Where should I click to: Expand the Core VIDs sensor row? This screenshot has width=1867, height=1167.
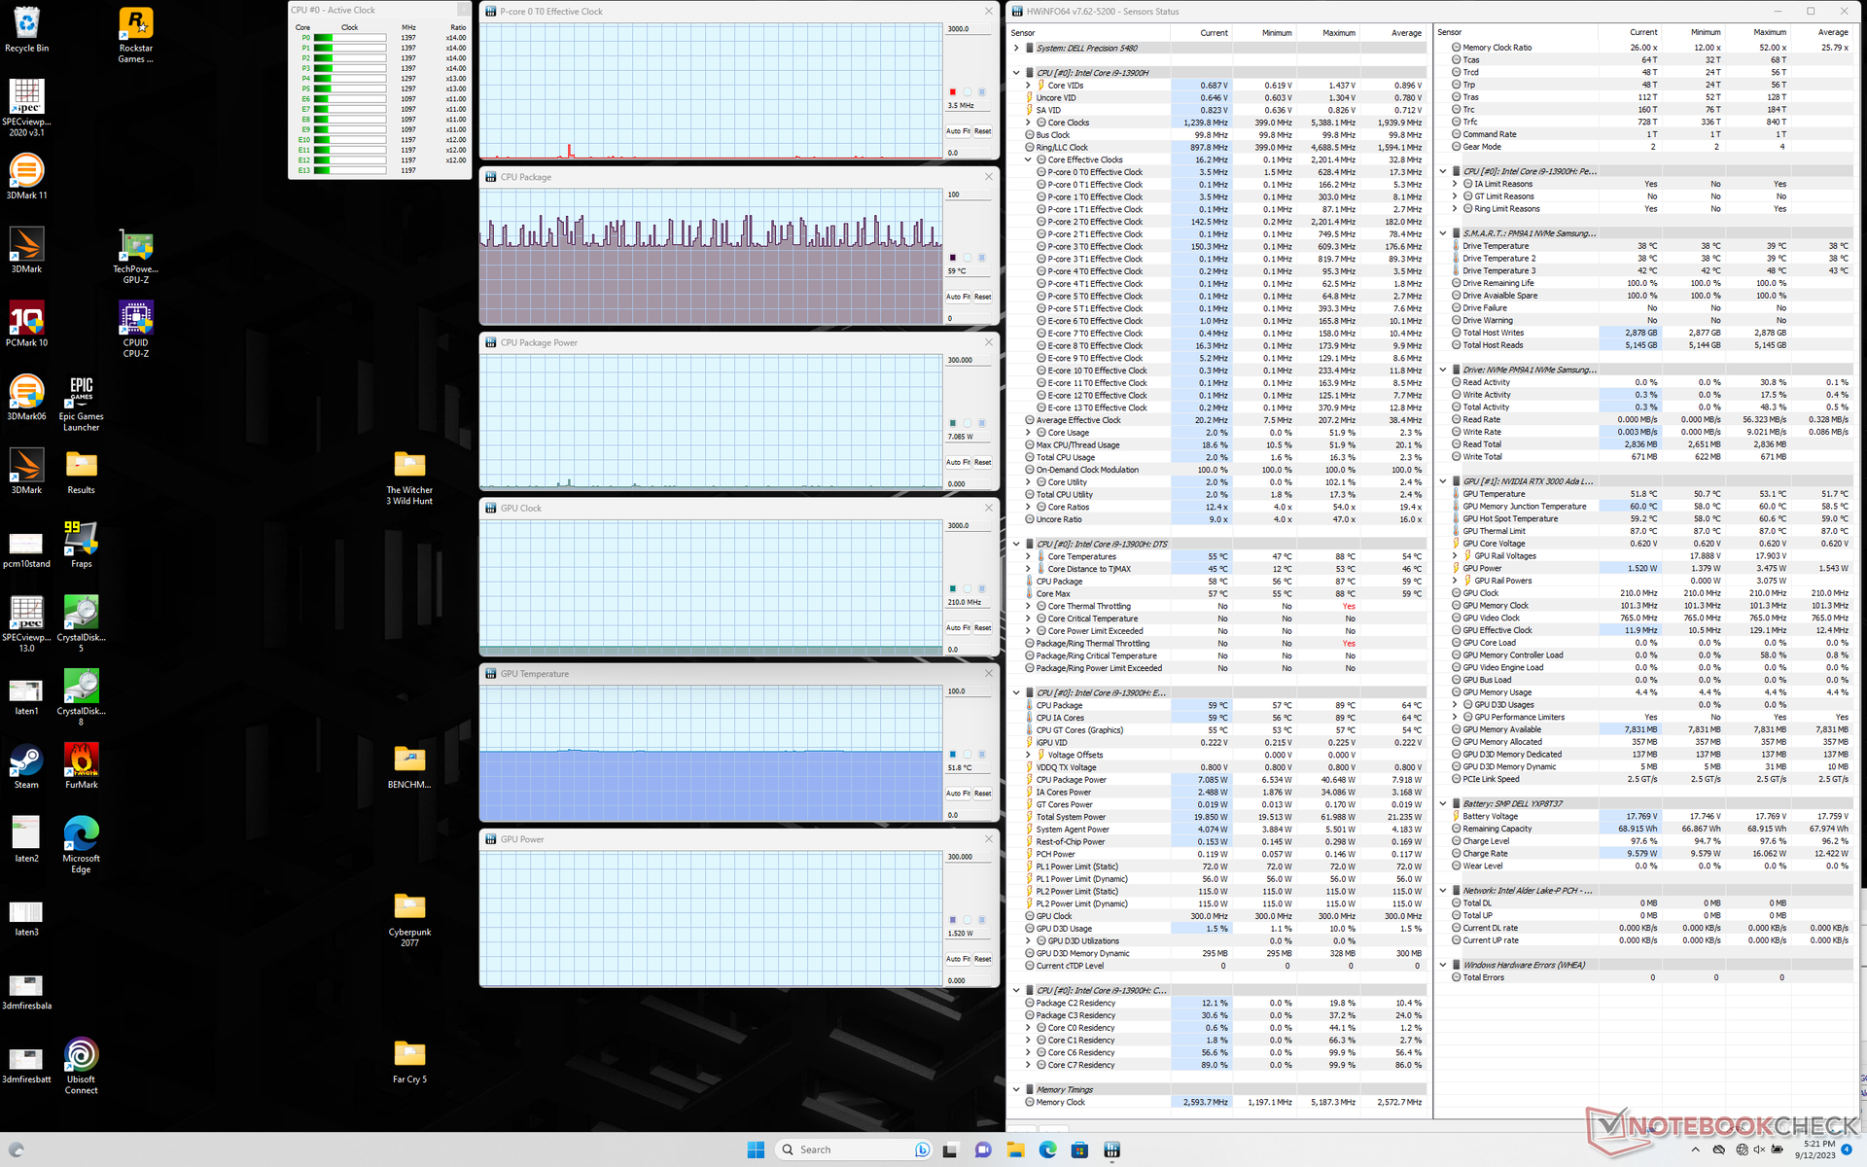[x=1028, y=86]
